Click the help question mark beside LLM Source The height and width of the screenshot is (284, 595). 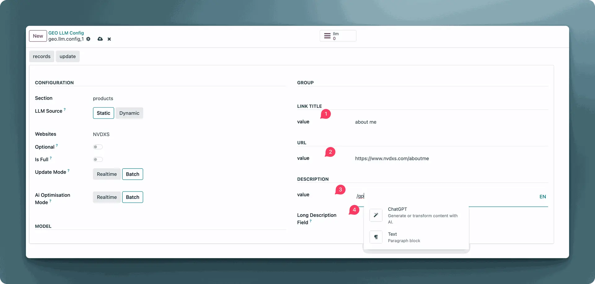point(65,110)
